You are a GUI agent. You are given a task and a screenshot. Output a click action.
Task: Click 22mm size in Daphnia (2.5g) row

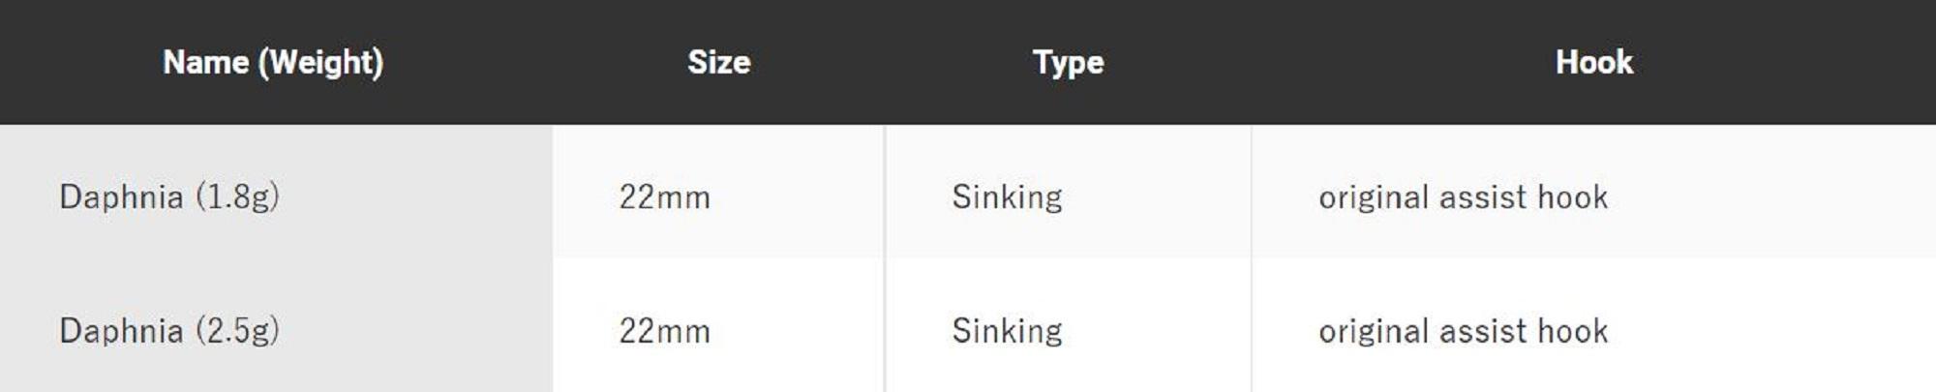[665, 330]
